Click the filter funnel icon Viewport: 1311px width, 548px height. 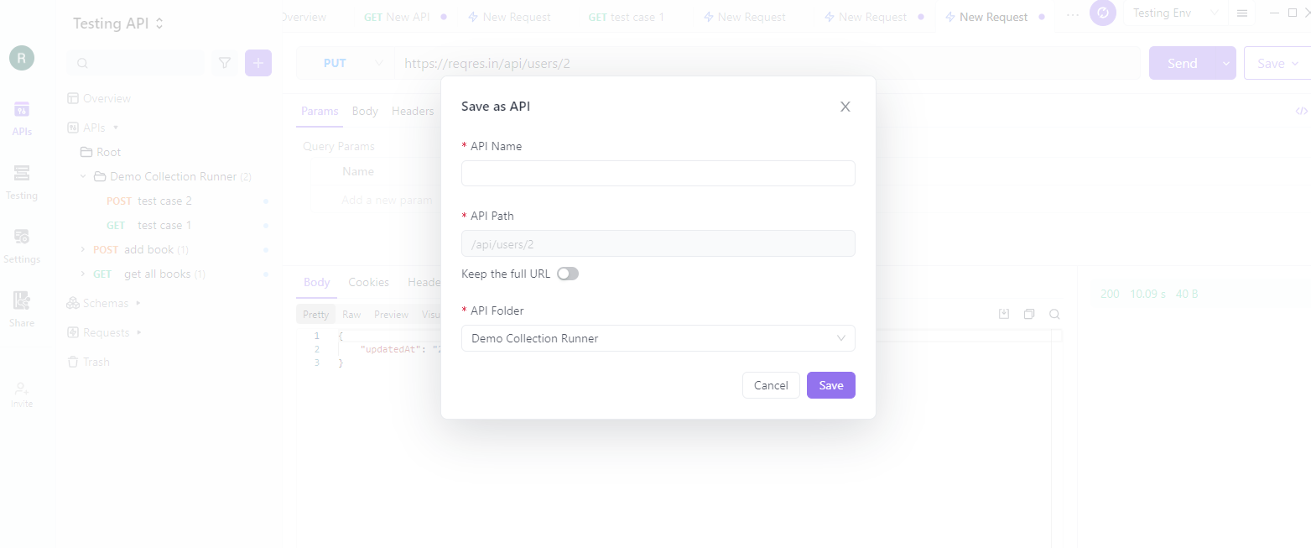(x=224, y=63)
